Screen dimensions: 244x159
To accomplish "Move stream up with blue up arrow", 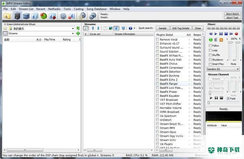I will pos(93,28).
